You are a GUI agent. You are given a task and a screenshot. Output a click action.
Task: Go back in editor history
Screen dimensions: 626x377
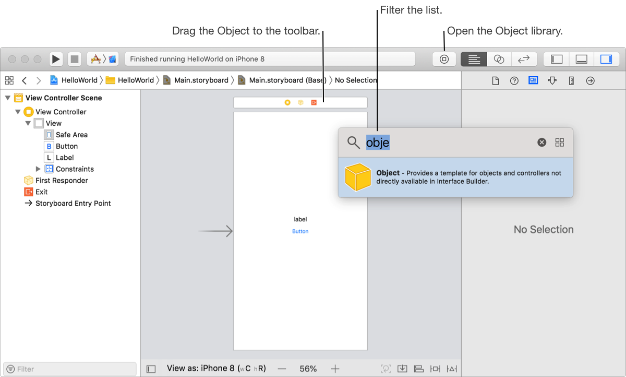pyautogui.click(x=24, y=80)
